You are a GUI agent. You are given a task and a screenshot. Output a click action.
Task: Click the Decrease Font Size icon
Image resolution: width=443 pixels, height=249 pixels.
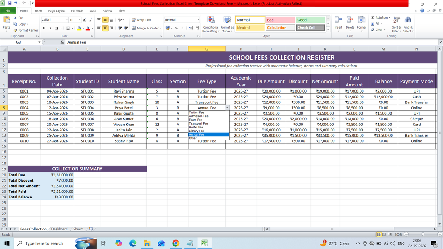90,20
